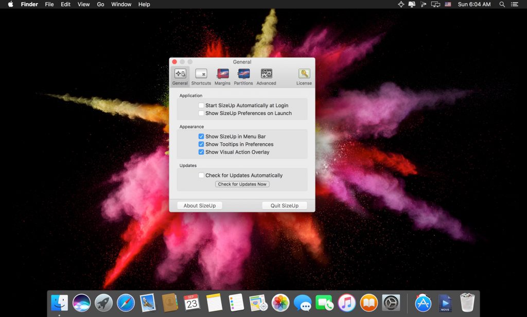Open iTunes from the Dock

(x=347, y=303)
